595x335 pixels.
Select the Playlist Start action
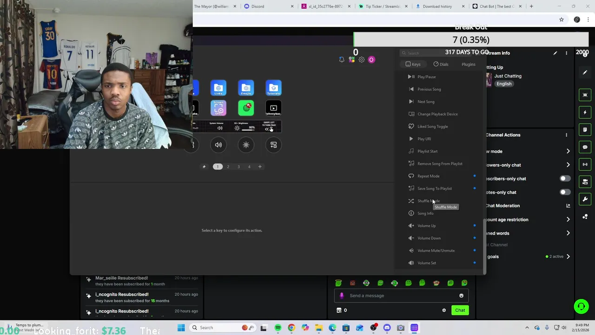pos(427,151)
